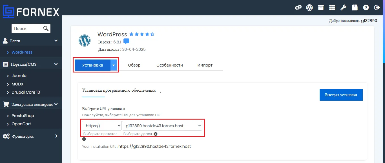Image resolution: width=385 pixels, height=163 pixels.
Task: Click the Дата выхода 30-04-2025 text
Action: pyautogui.click(x=122, y=49)
